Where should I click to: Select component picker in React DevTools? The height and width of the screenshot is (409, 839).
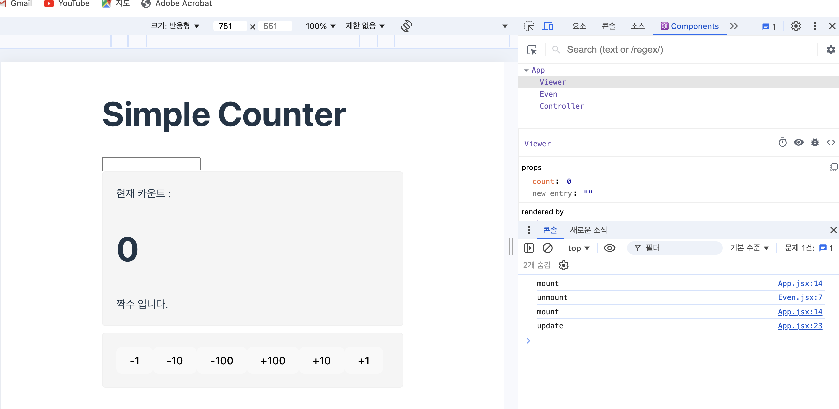pos(532,50)
